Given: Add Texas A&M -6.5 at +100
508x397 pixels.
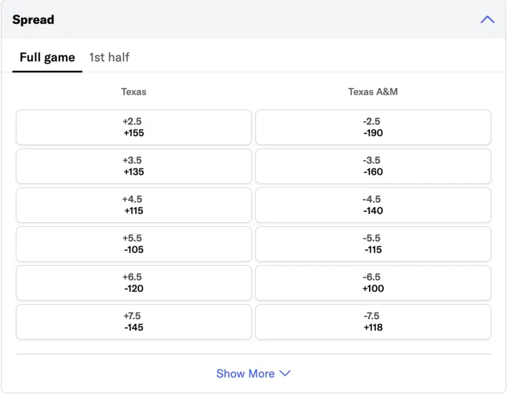Looking at the screenshot, I should tap(373, 283).
